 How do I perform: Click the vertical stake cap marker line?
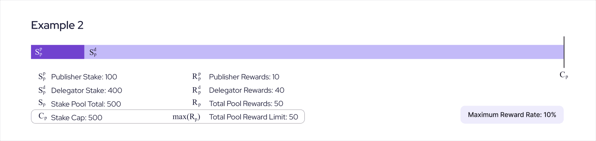[x=564, y=52]
